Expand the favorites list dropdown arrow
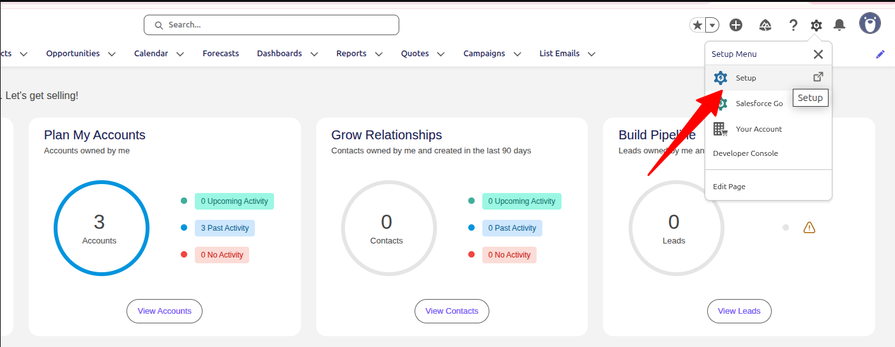This screenshot has height=347, width=895. pyautogui.click(x=712, y=25)
